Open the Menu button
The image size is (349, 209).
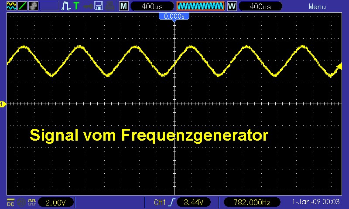[317, 7]
